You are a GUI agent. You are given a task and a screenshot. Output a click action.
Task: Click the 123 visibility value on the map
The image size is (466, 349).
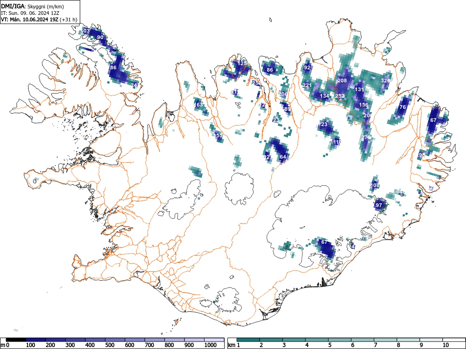322,124
